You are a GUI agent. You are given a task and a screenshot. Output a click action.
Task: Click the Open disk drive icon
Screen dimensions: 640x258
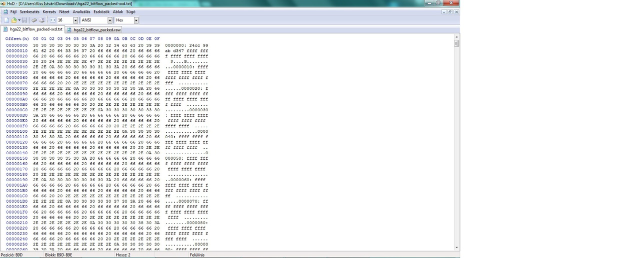[x=41, y=20]
